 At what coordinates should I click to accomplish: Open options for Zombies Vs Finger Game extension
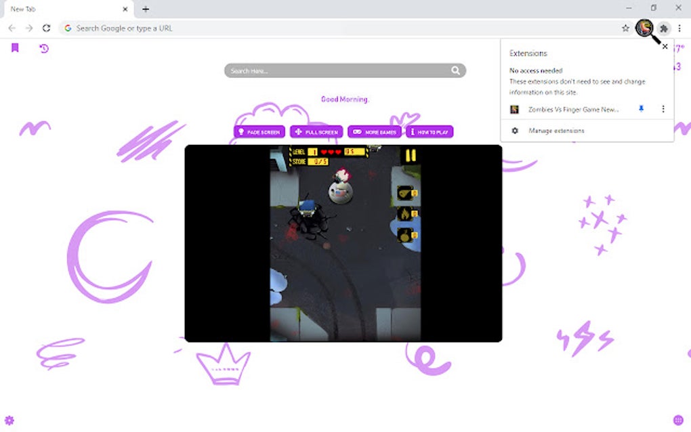[x=663, y=109]
